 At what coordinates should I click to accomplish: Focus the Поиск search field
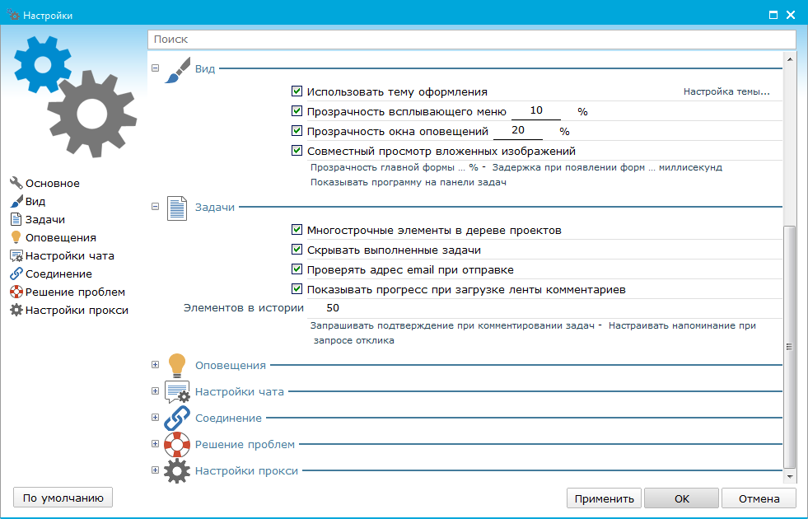[x=471, y=40]
